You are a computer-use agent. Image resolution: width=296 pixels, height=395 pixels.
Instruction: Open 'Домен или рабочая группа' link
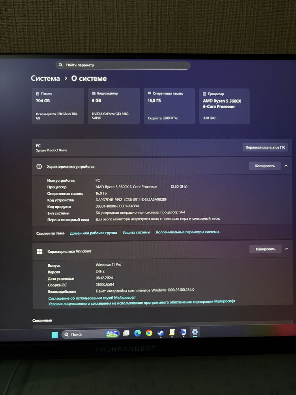(x=94, y=233)
